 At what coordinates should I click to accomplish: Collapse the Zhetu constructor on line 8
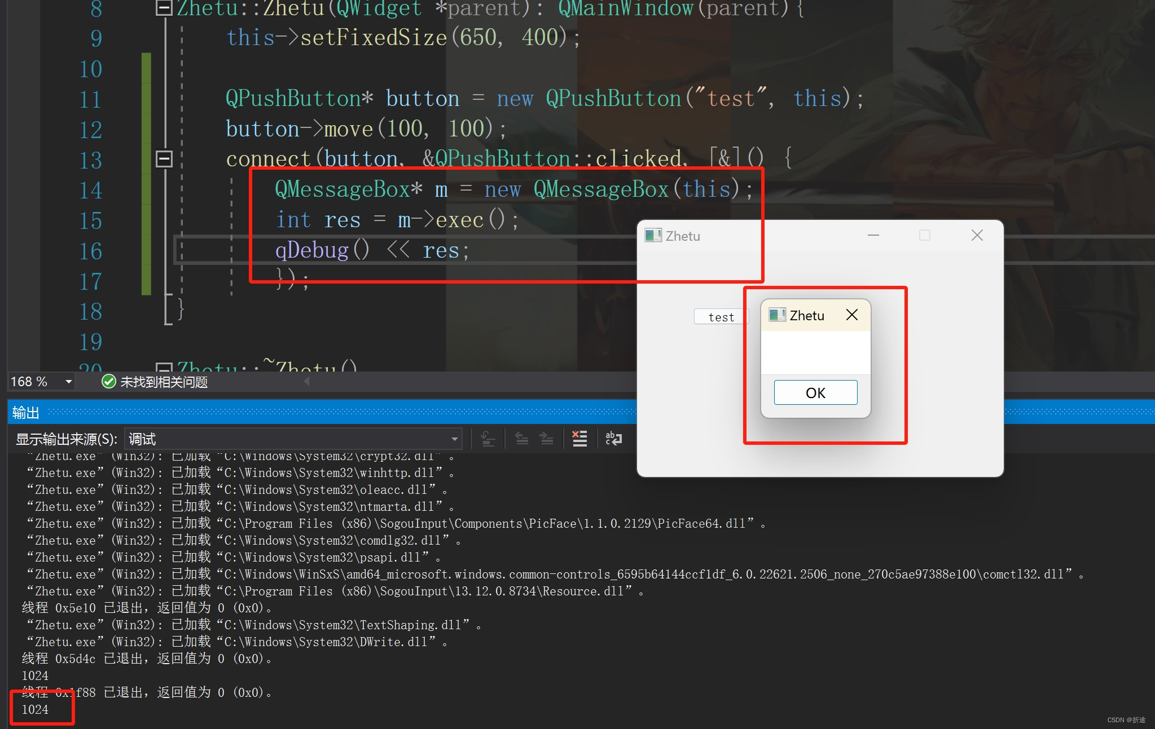click(164, 8)
